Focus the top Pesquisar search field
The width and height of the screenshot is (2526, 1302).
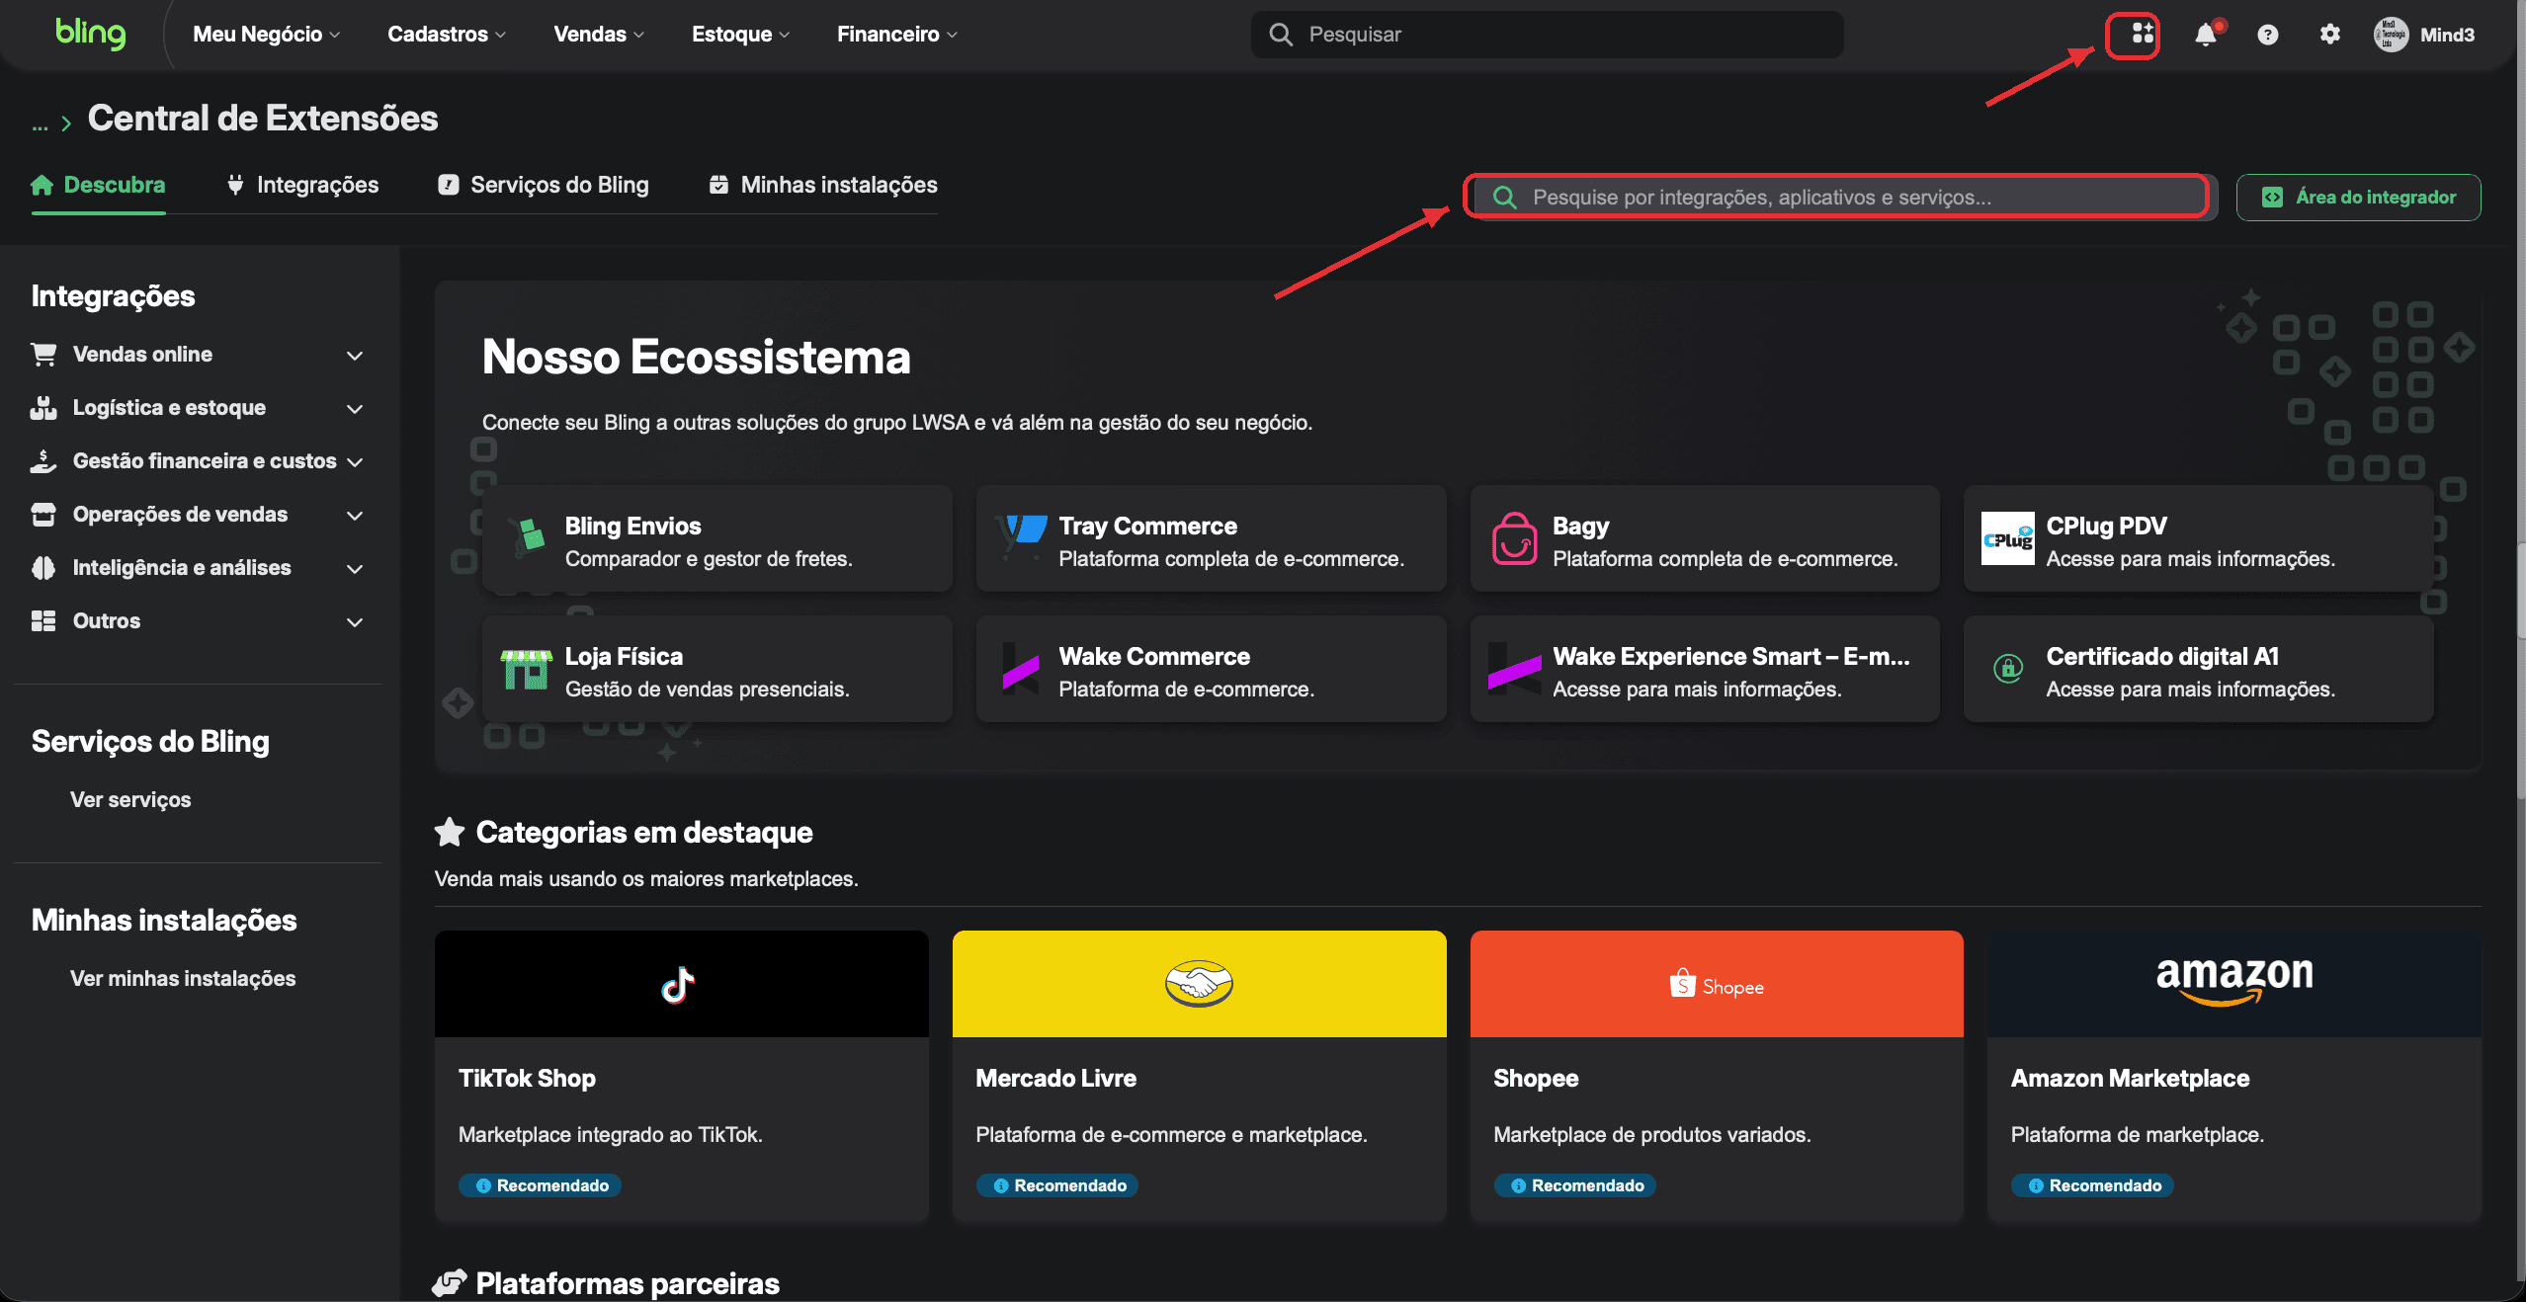point(1547,35)
